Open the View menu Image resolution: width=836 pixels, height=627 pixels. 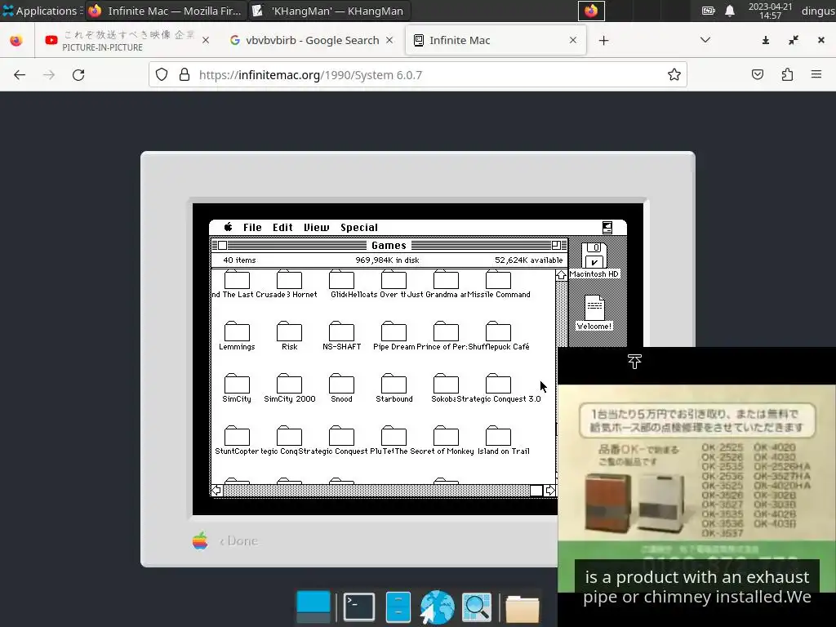316,227
